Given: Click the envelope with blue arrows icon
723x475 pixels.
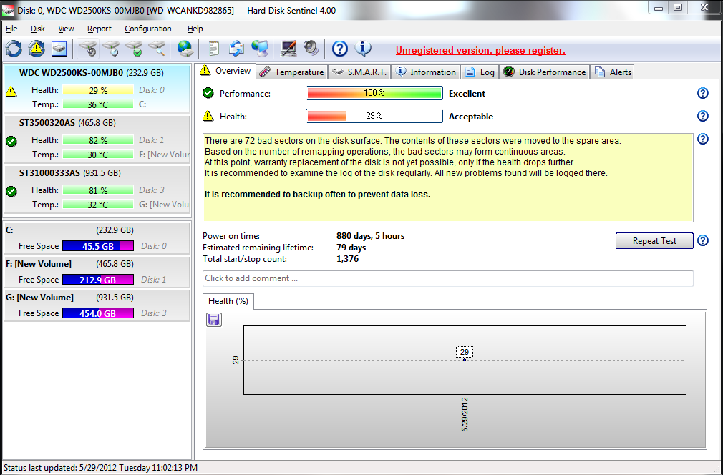Looking at the screenshot, I should pyautogui.click(x=236, y=49).
